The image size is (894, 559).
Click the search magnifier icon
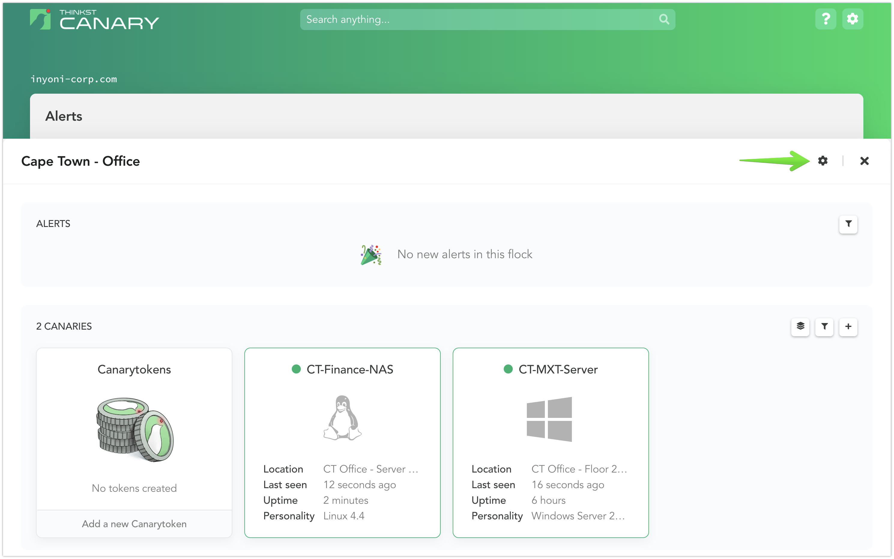[x=664, y=19]
